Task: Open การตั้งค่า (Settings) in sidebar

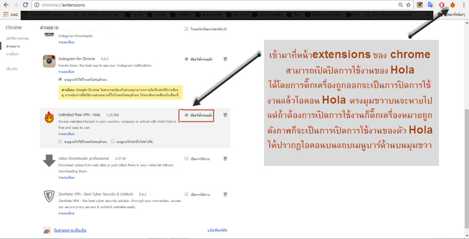Action: [13, 54]
